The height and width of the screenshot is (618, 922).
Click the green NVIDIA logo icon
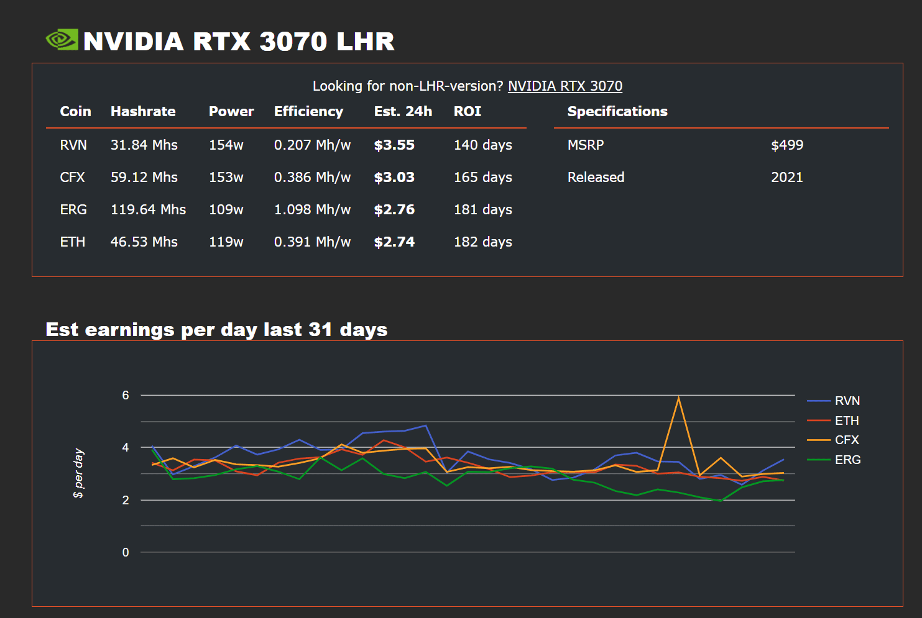coord(62,40)
